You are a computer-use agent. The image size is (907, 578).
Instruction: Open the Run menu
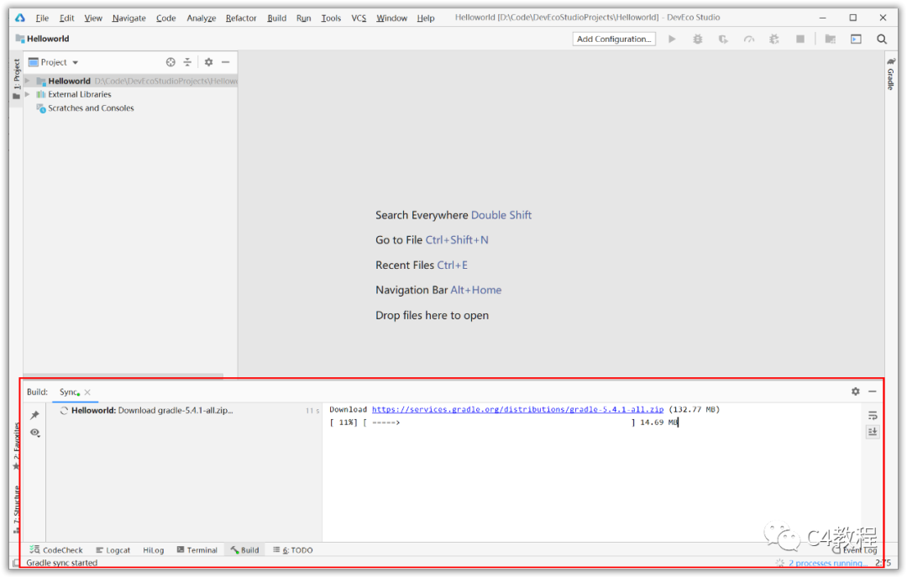(x=304, y=18)
